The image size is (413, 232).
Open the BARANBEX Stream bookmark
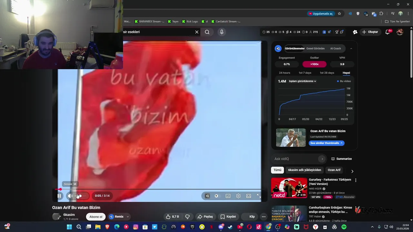(x=149, y=22)
